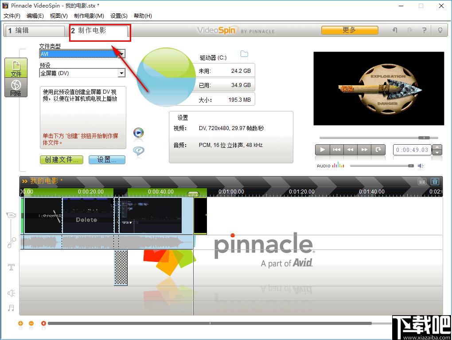
Task: Click the undo arrow icon
Action: tap(395, 30)
